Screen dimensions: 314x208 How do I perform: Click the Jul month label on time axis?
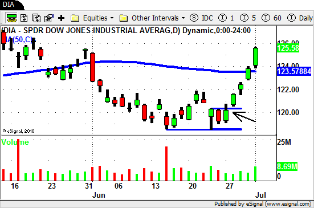[260, 195]
